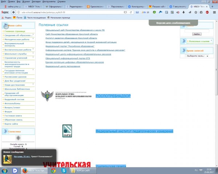Click the speaker sound toolbar icon
The image size is (218, 174).
pyautogui.click(x=178, y=12)
